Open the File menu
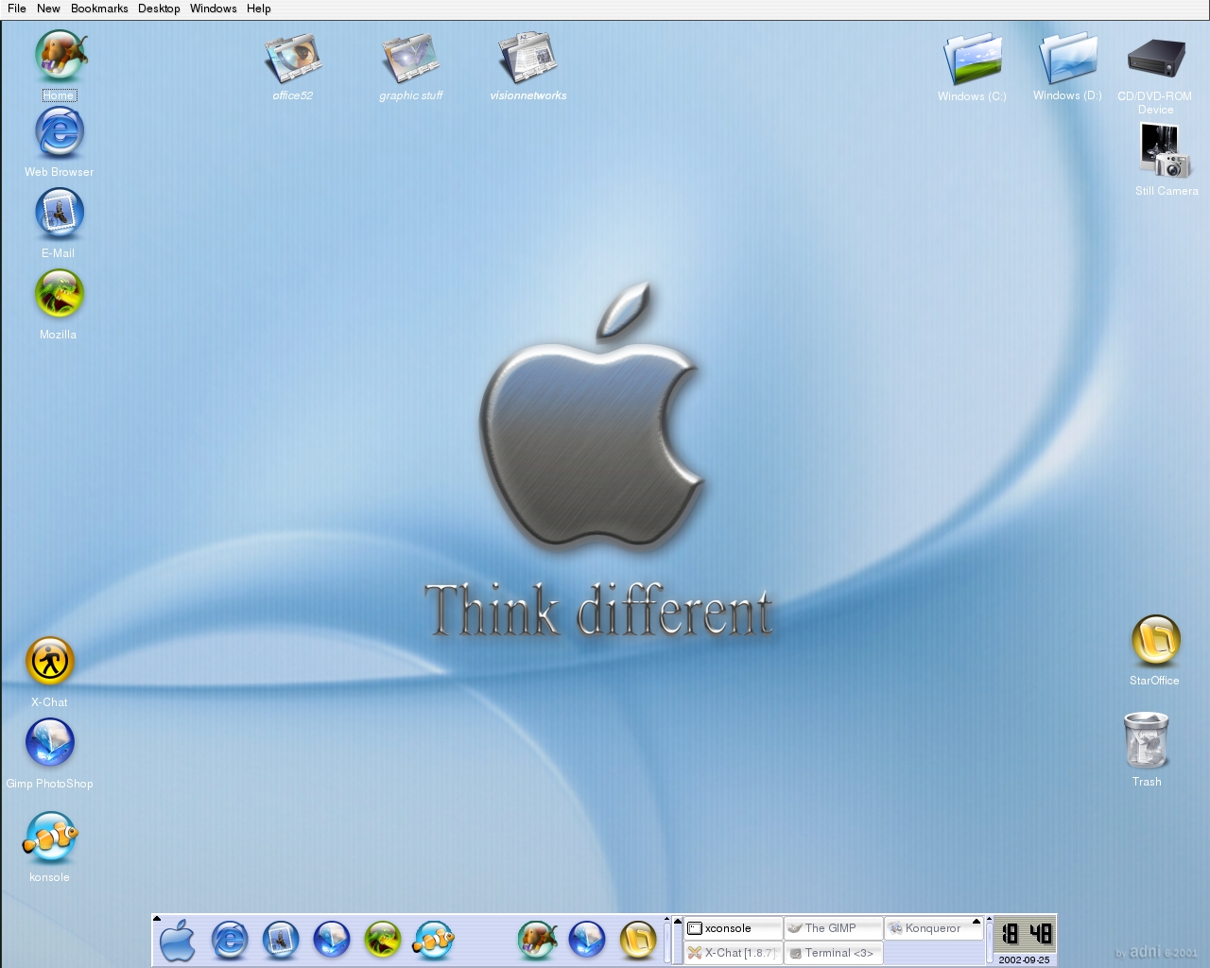This screenshot has height=968, width=1210. (17, 9)
